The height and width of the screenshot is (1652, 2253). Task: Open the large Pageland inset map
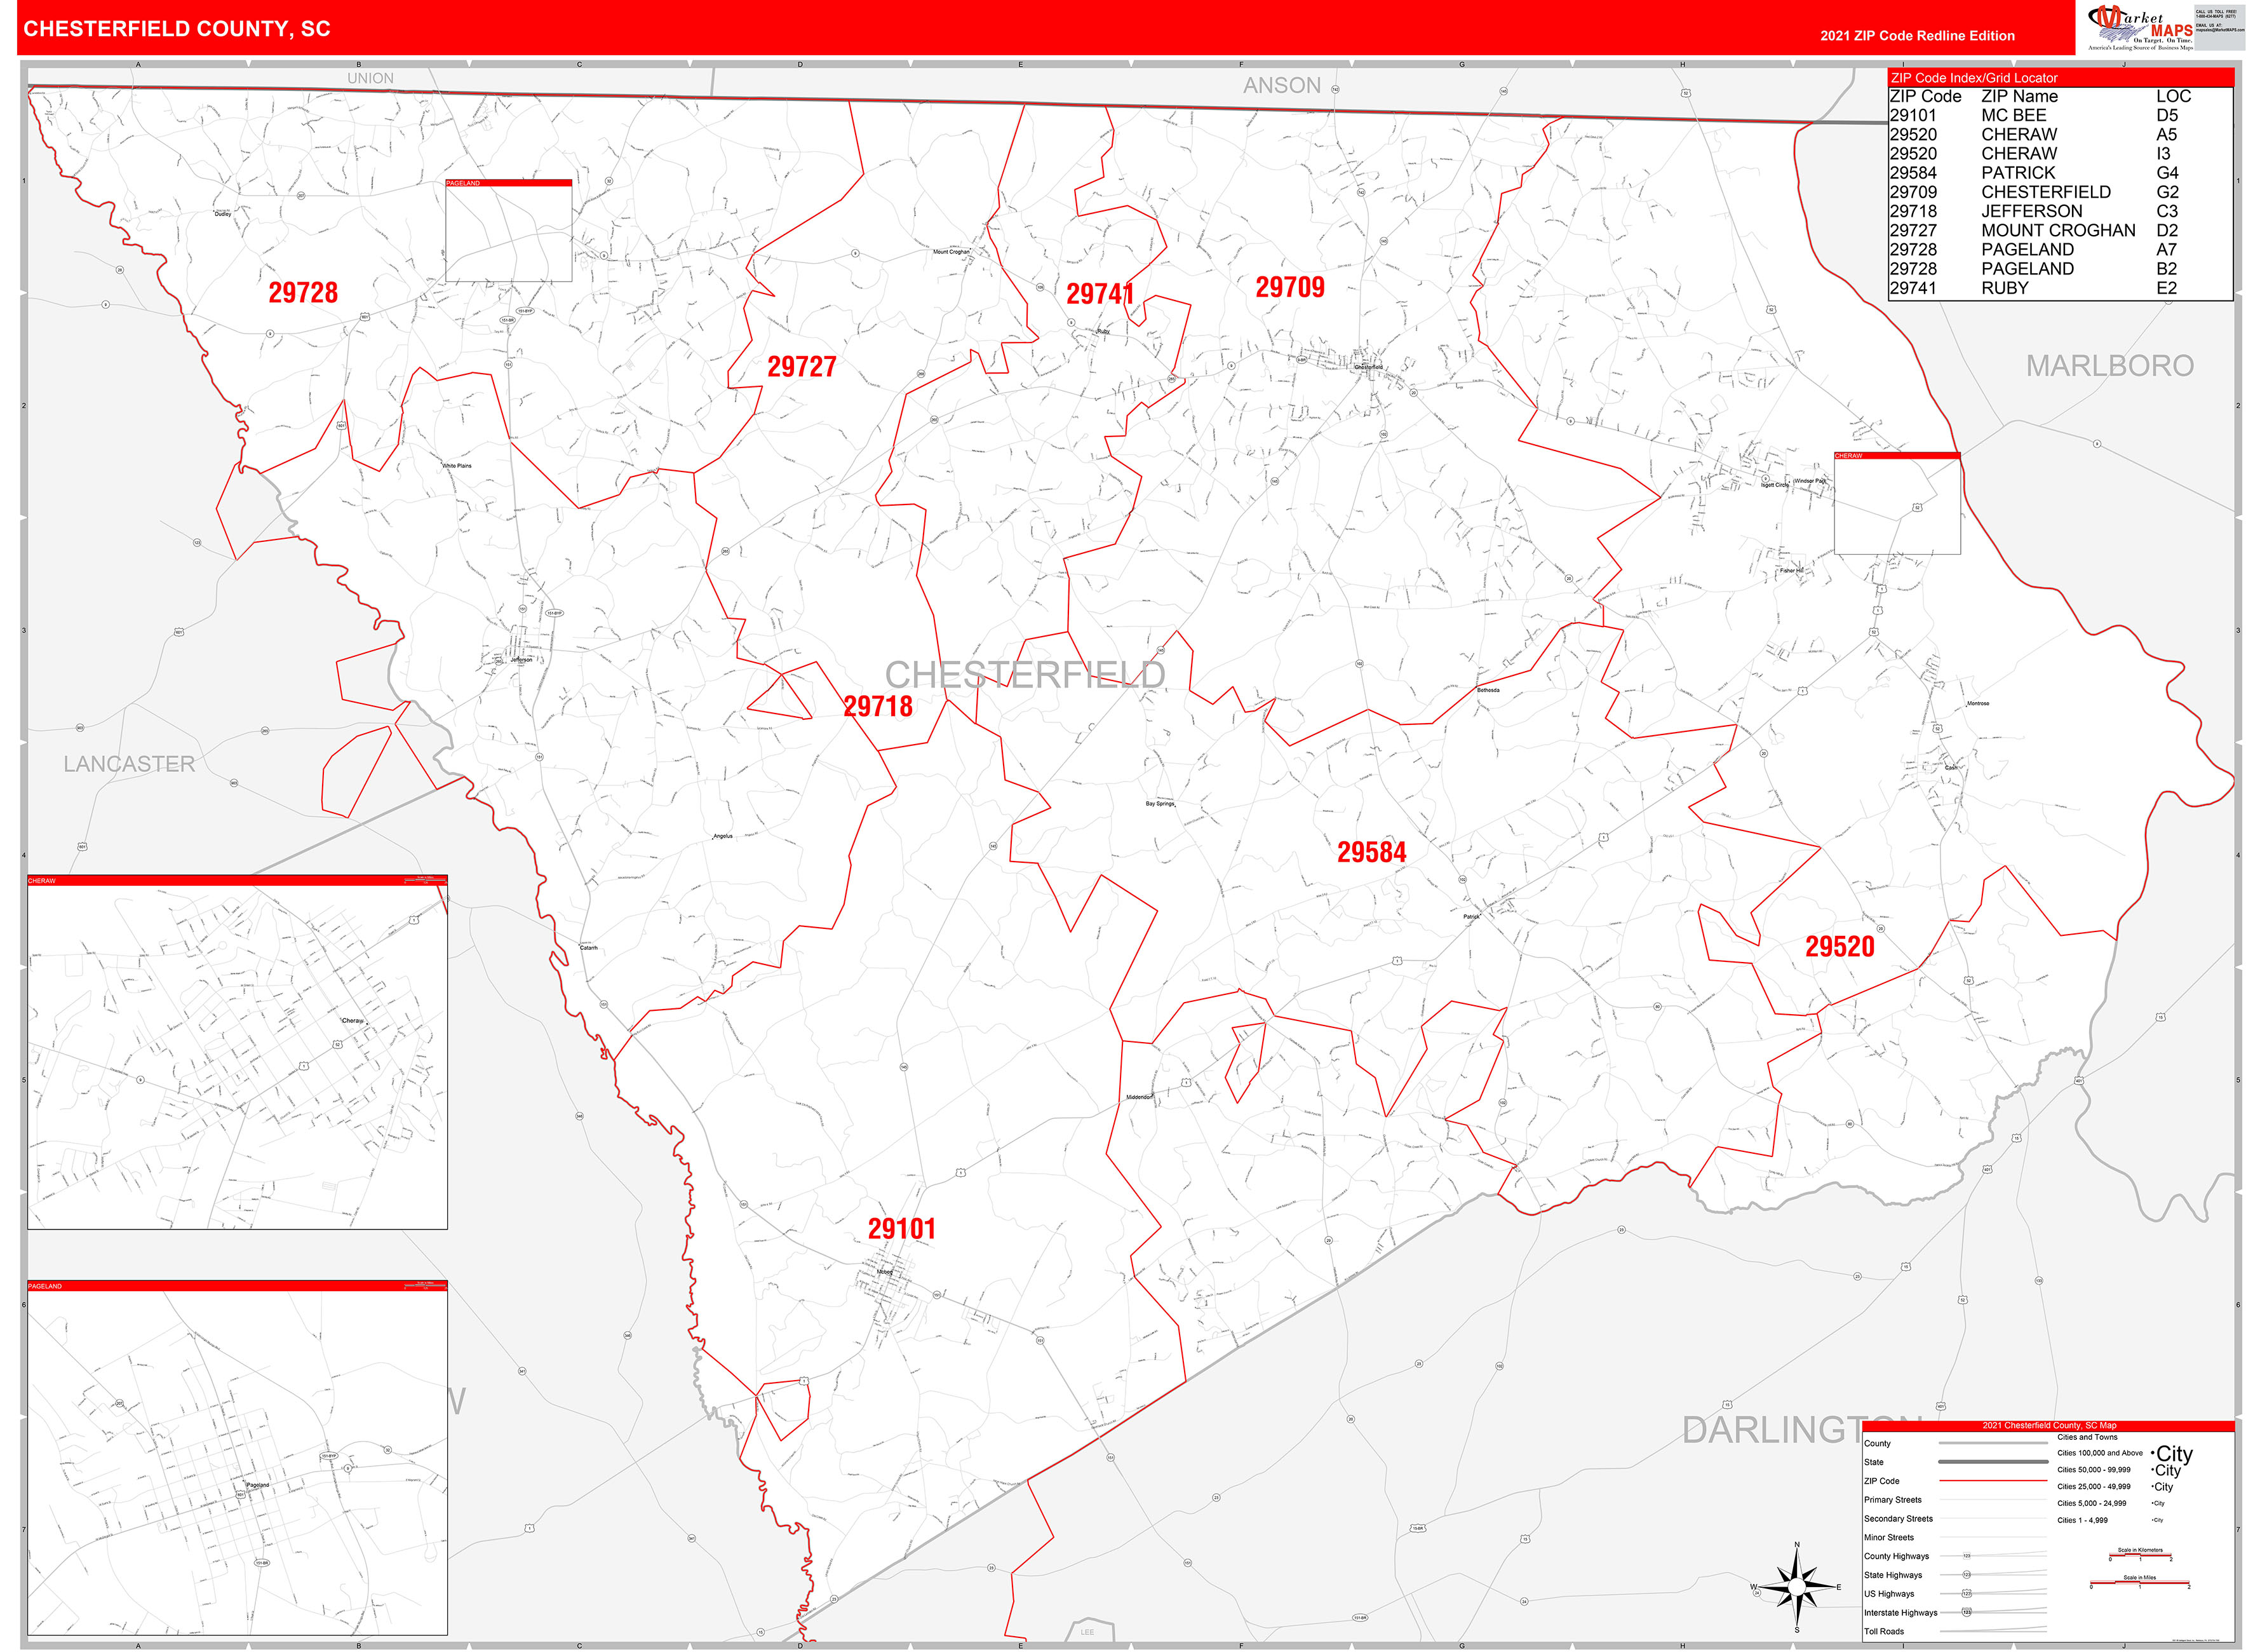237,1457
